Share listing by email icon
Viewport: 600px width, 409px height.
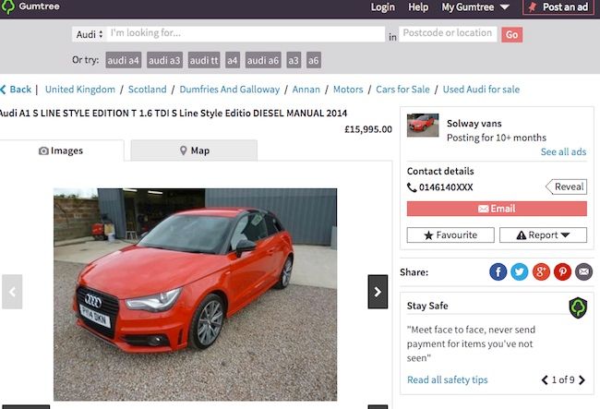coord(583,272)
